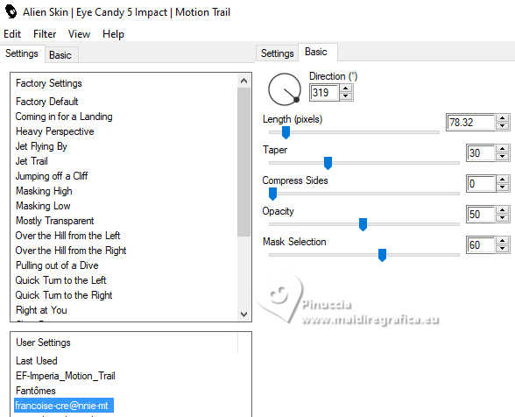Screen dimensions: 515x417
Task: Click the Opacity slider handle
Action: (363, 224)
